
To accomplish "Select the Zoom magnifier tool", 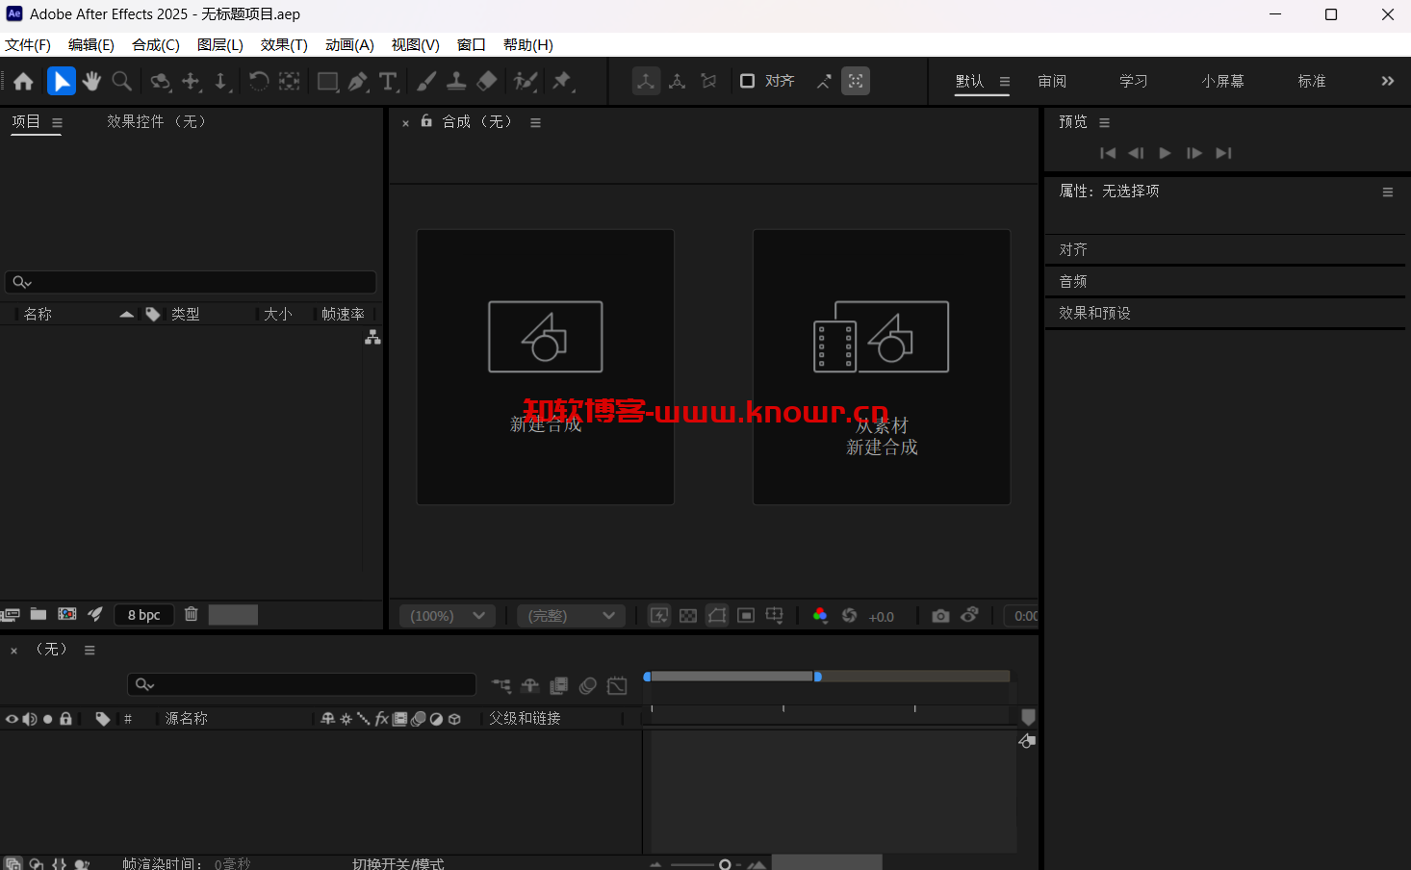I will pyautogui.click(x=121, y=82).
